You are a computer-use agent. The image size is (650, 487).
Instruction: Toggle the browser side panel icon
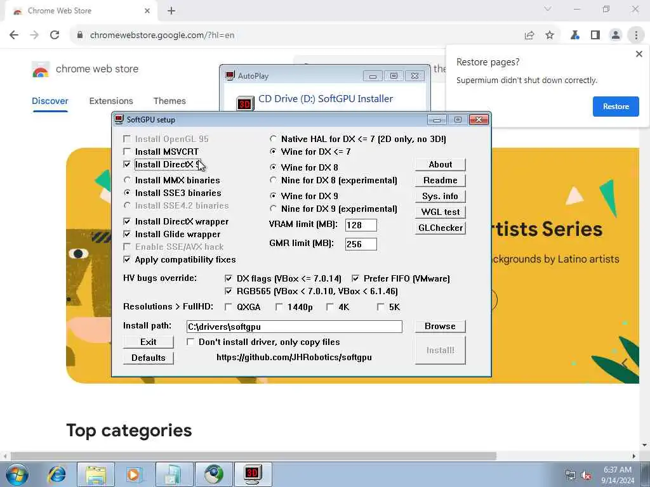point(595,36)
